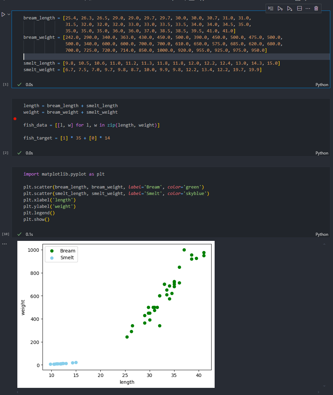Click the success checkmark of cell 1
Viewport: 333px width, 395px height.
coord(19,84)
